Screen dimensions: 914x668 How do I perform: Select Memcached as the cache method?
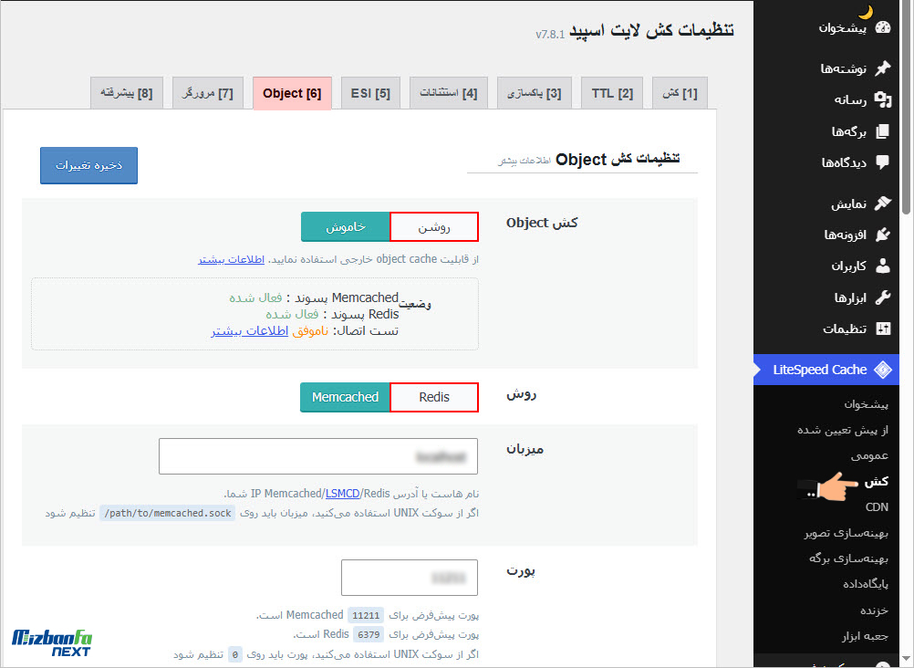[345, 397]
